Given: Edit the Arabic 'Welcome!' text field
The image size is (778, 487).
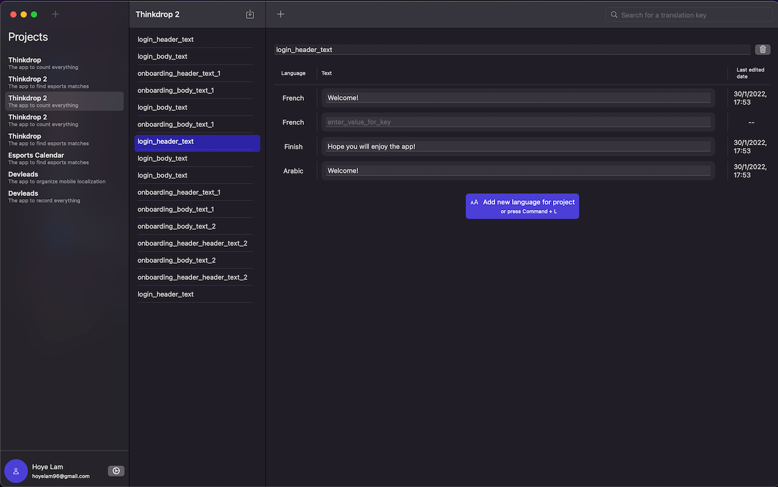Looking at the screenshot, I should pos(518,171).
